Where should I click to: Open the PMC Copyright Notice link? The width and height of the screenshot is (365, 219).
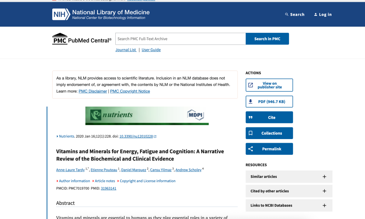coord(130,91)
